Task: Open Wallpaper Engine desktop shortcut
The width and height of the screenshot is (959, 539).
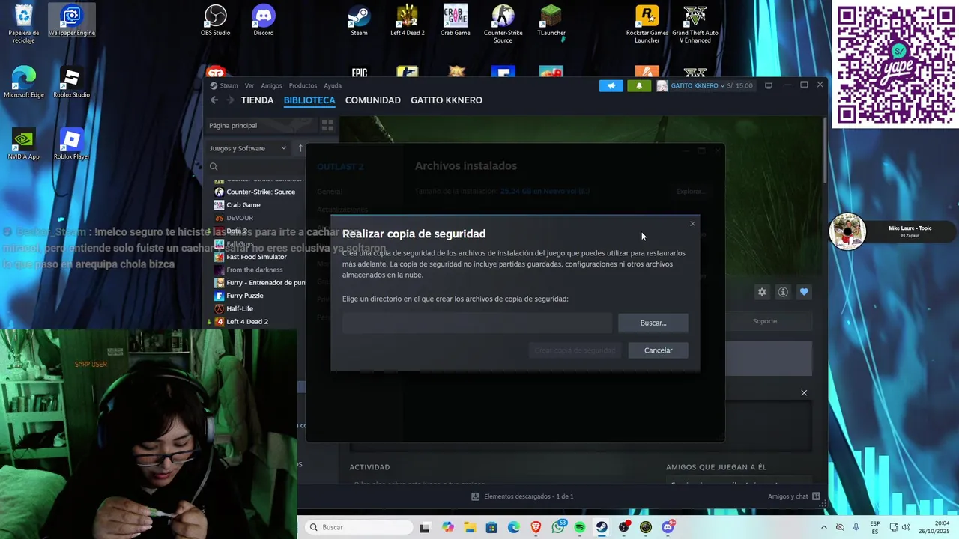Action: point(72,21)
